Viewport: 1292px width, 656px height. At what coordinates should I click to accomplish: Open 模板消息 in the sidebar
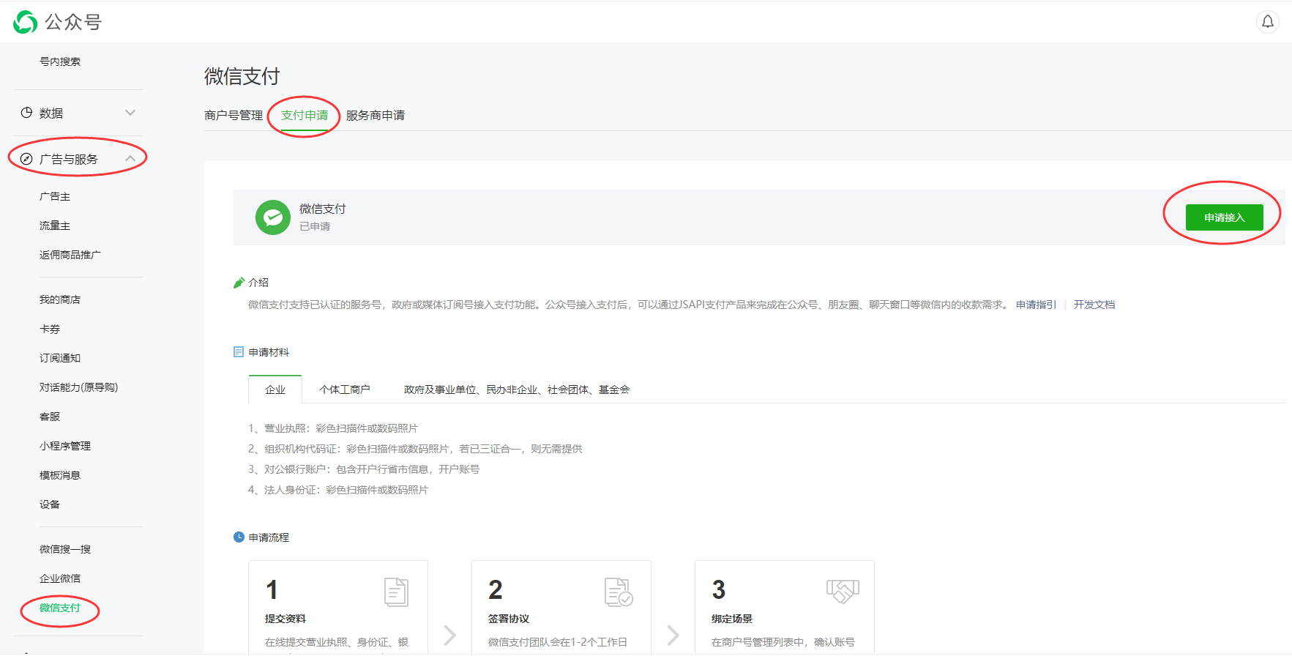point(60,475)
